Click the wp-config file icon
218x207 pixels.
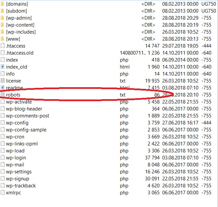coord(3,123)
